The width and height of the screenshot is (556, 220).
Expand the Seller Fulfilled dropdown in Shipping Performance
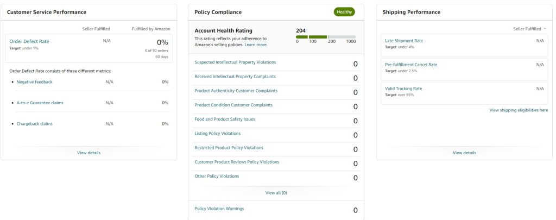click(530, 29)
